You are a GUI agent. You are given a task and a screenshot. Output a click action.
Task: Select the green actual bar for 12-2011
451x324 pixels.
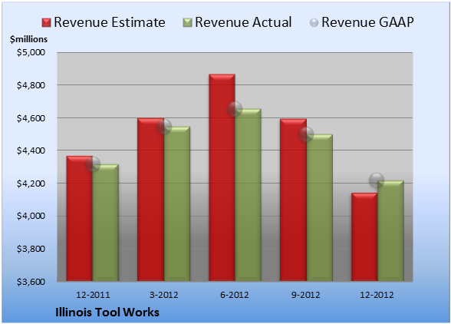(x=106, y=223)
